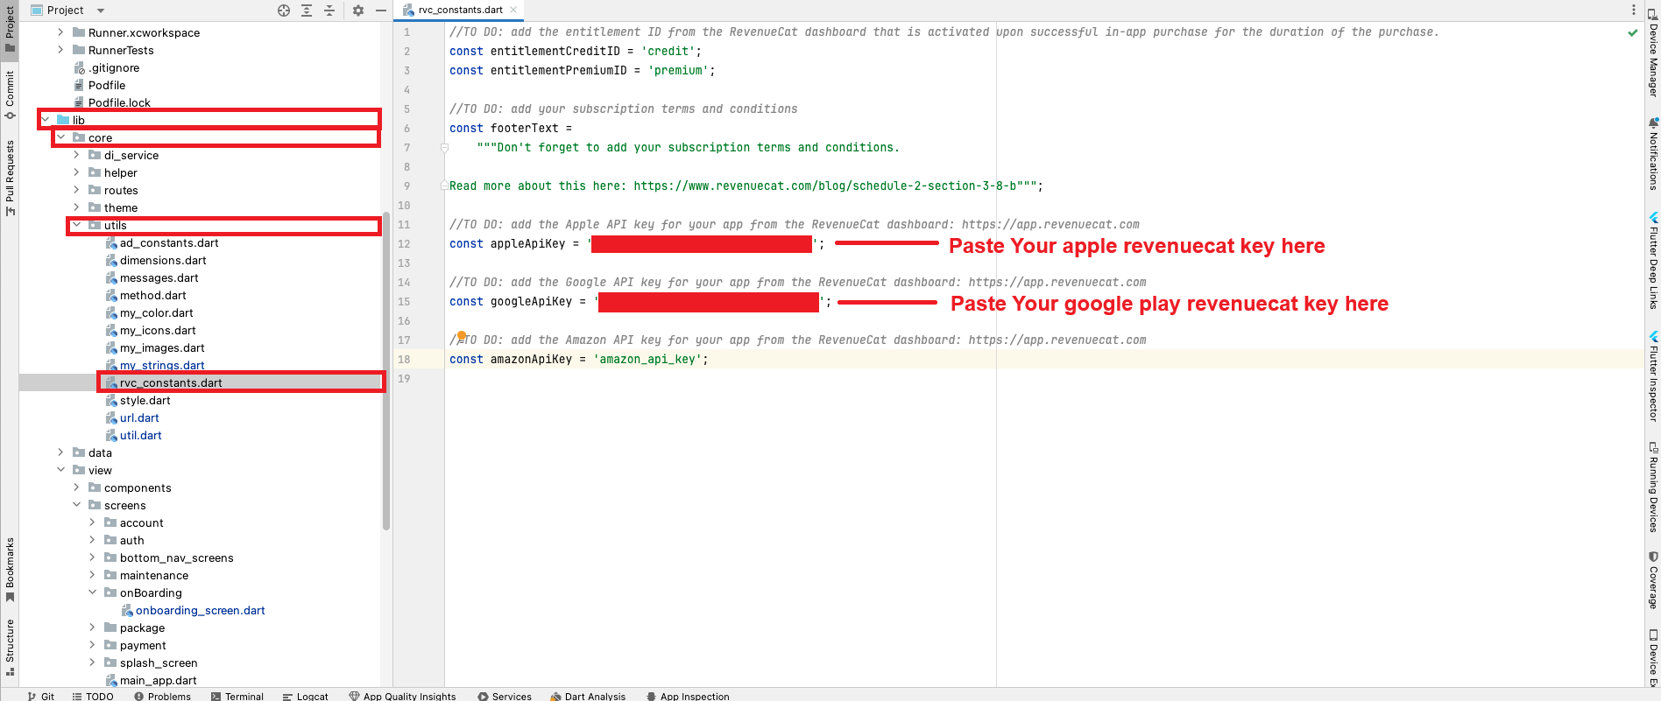Screen dimensions: 1661x701
Task: Click the Project tree vertical scrollbar
Action: click(x=386, y=368)
